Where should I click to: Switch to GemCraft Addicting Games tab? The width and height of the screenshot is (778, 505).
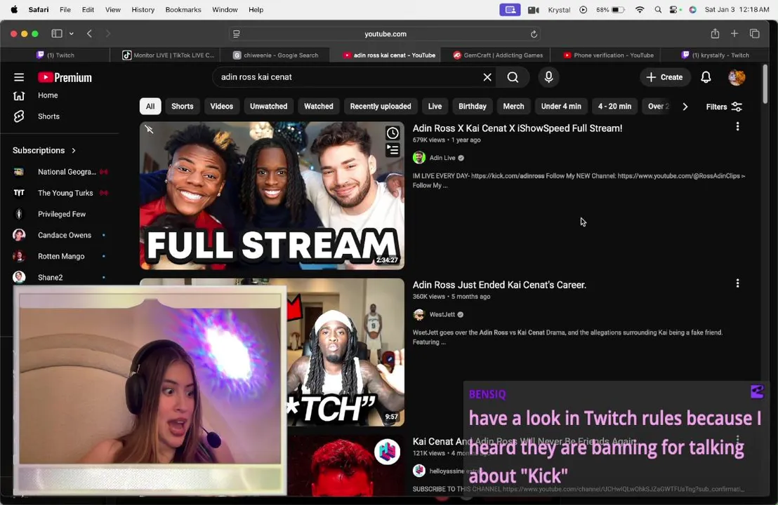click(498, 55)
